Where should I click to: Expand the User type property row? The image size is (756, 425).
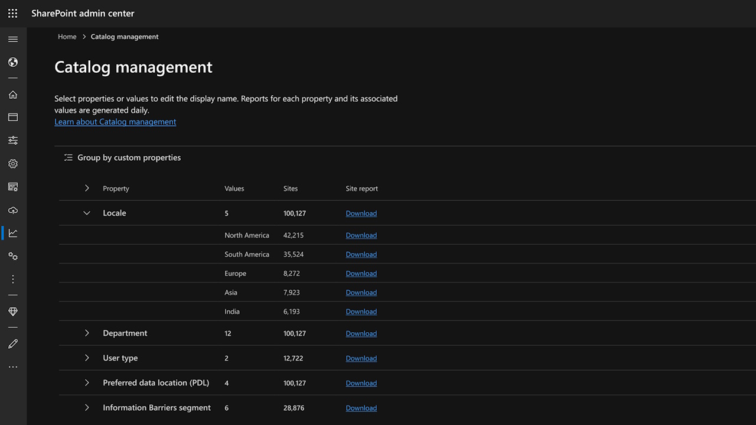(87, 358)
